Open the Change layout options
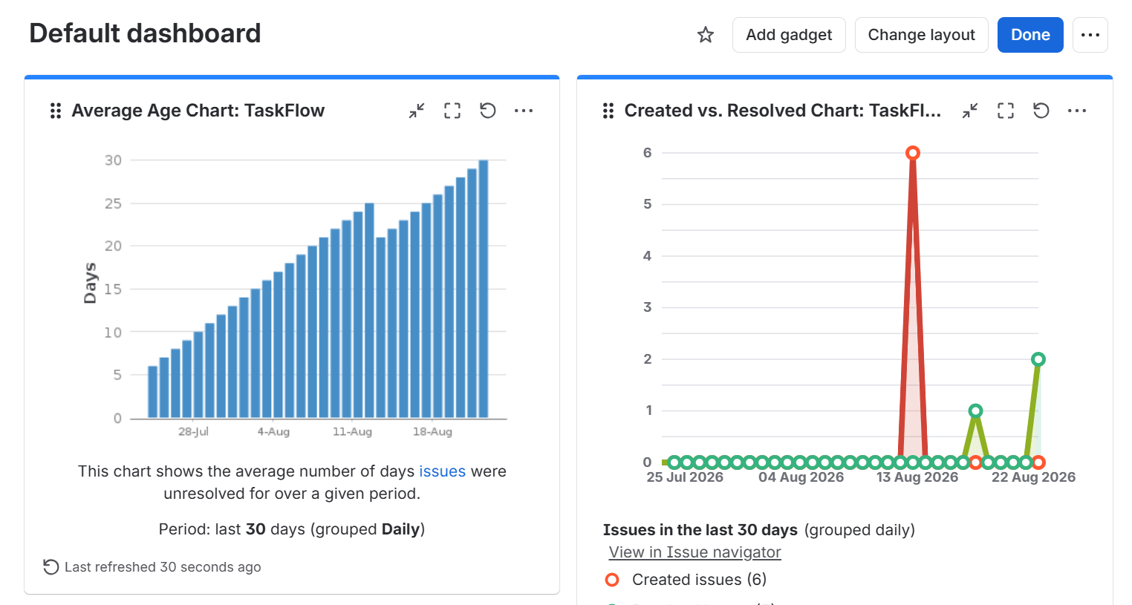The width and height of the screenshot is (1132, 605). pos(922,35)
